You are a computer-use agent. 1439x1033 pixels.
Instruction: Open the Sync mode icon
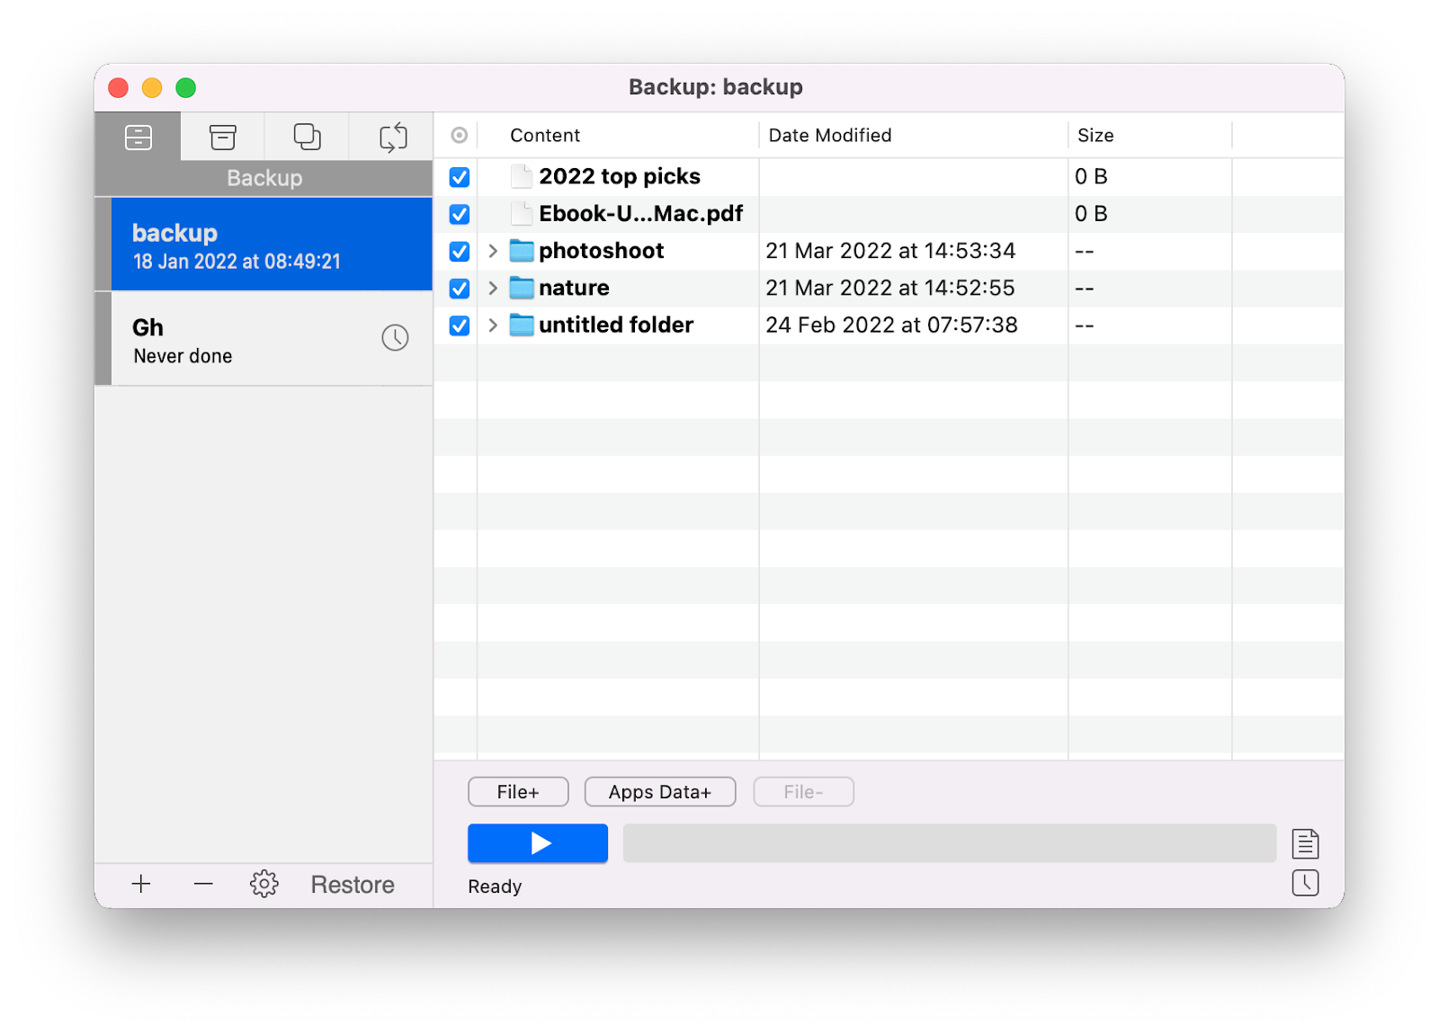pos(391,136)
